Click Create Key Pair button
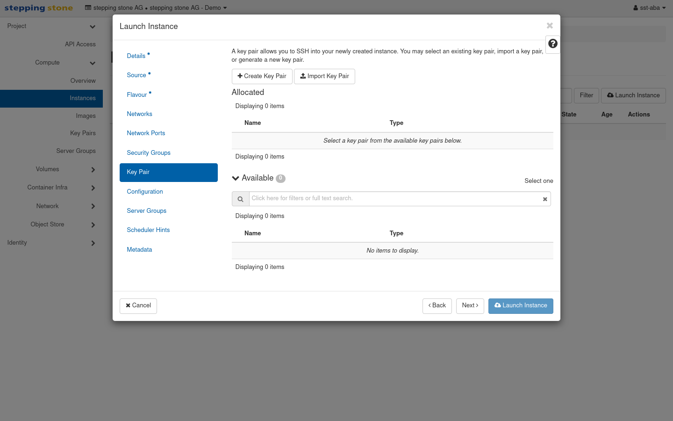The image size is (673, 421). [262, 76]
